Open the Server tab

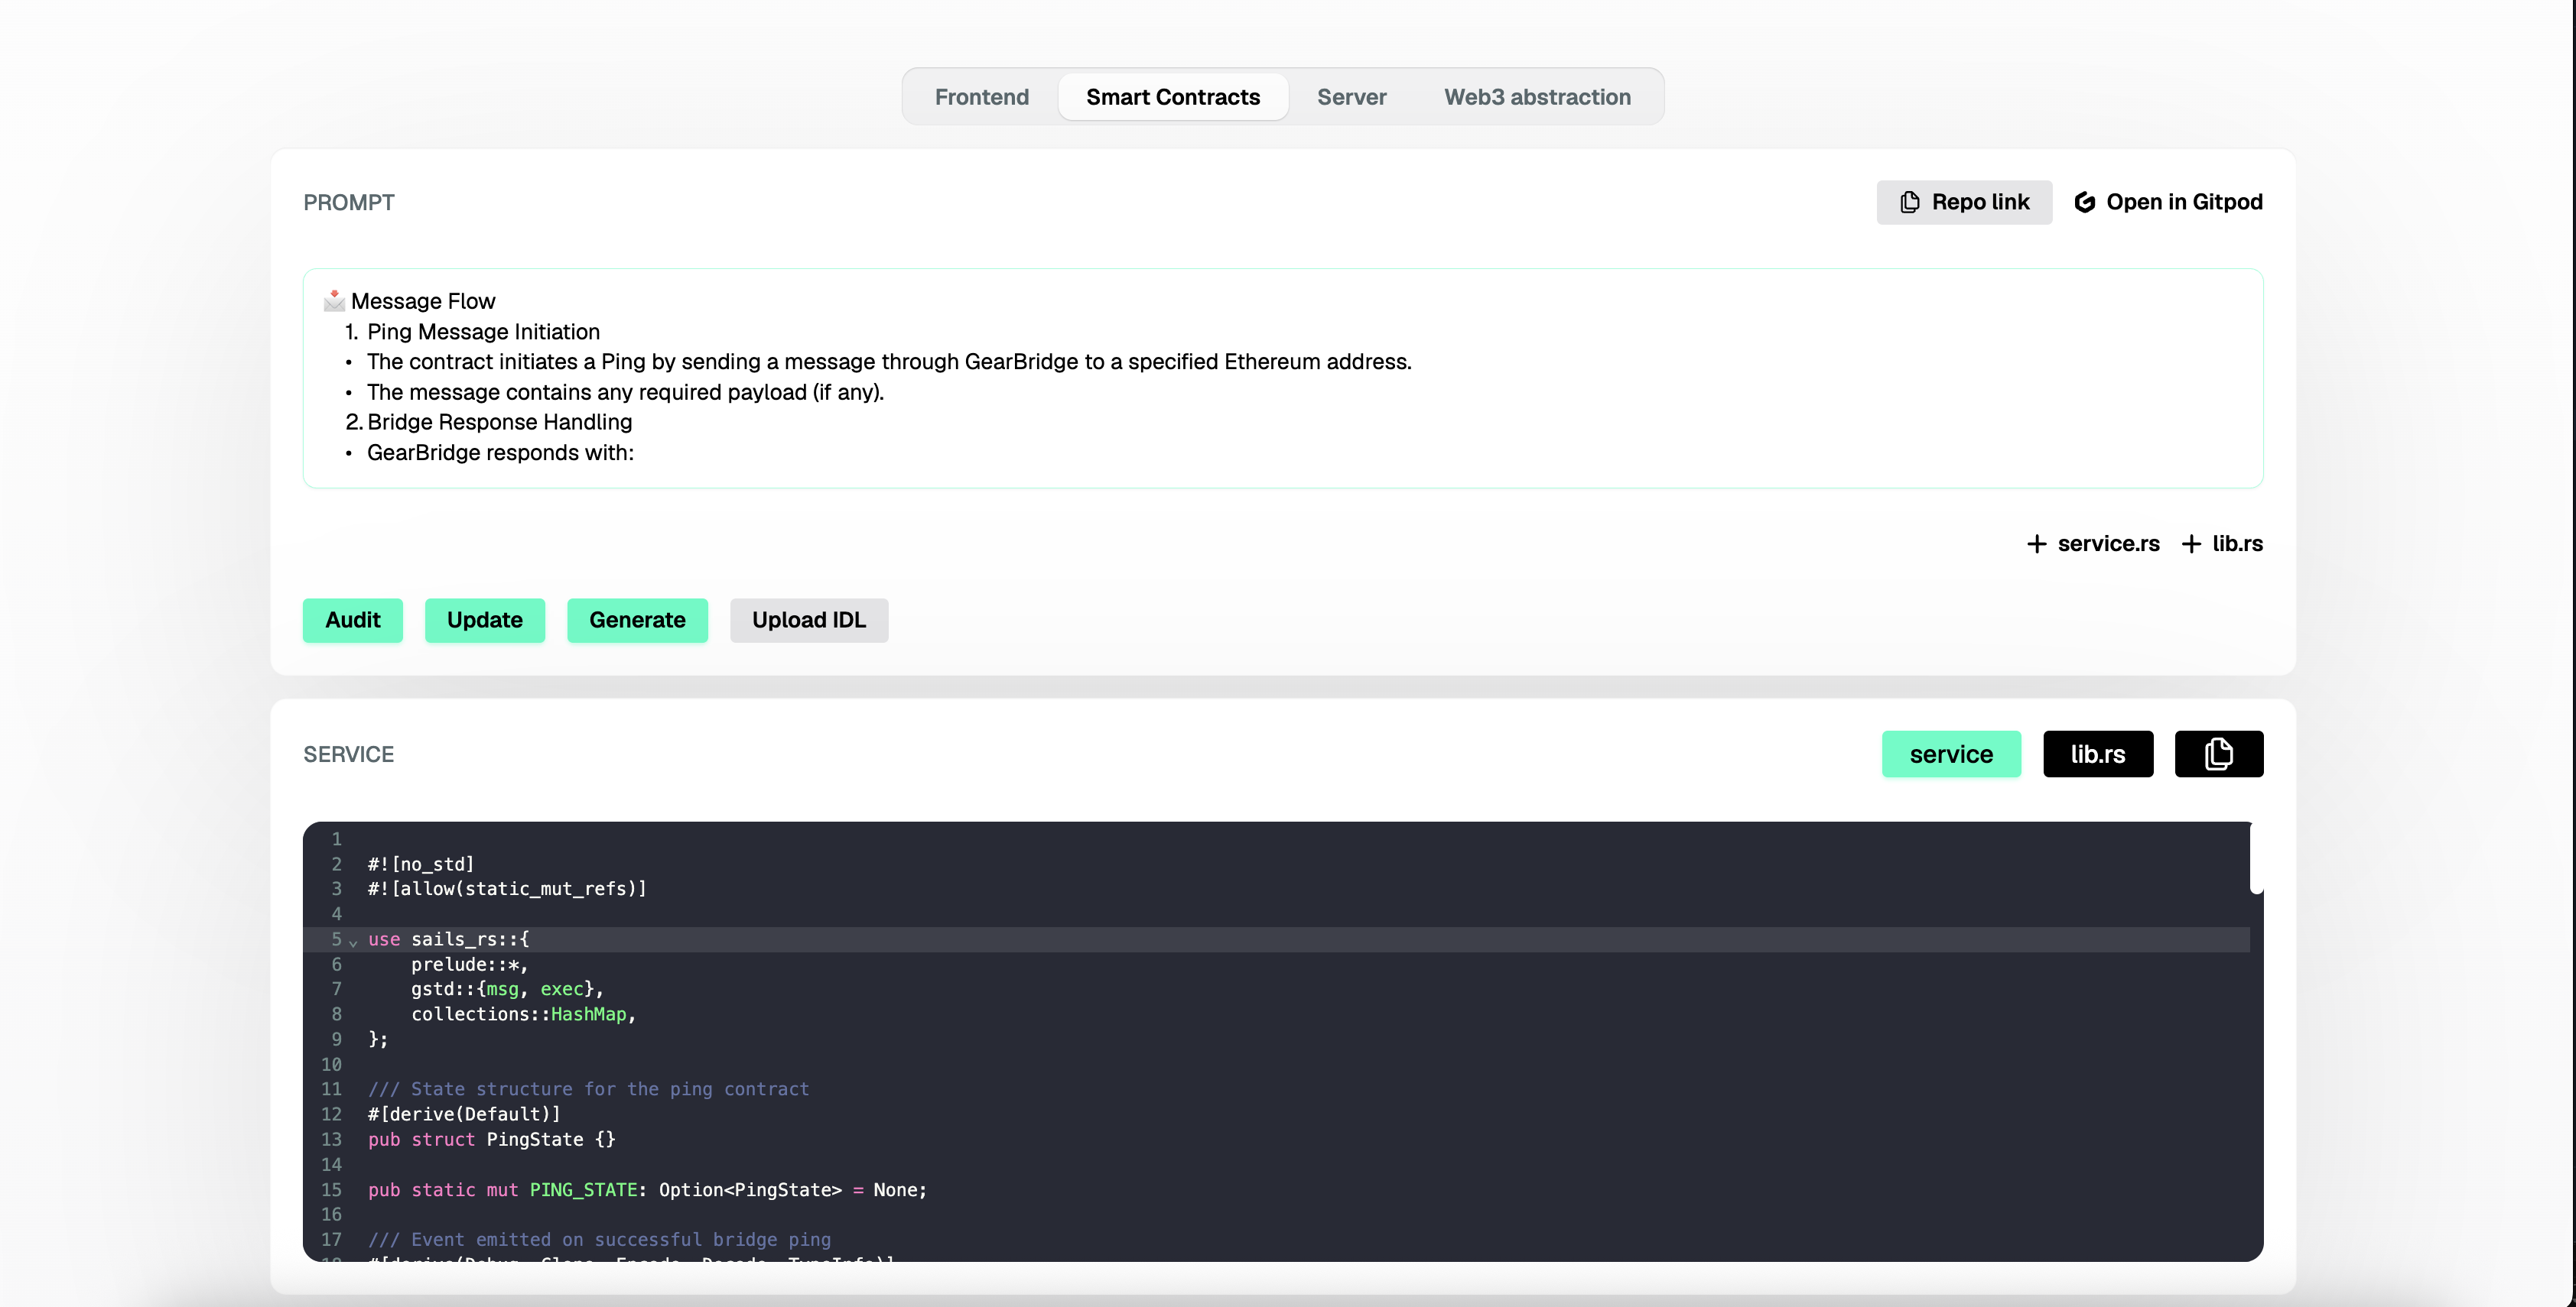1351,97
